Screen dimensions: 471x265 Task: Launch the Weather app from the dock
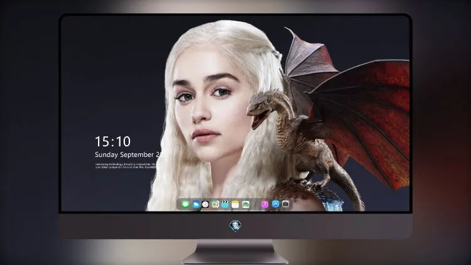click(195, 205)
